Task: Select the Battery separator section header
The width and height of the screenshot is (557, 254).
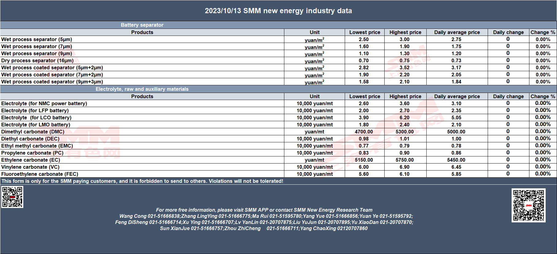Action: pos(142,25)
